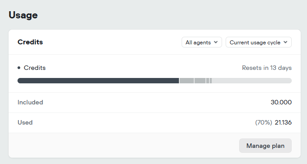Expand the Current usage cycle dropdown
Image resolution: width=307 pixels, height=164 pixels.
click(258, 42)
